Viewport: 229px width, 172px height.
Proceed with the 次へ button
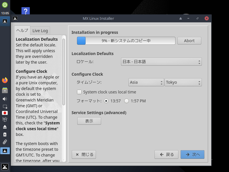(x=192, y=155)
